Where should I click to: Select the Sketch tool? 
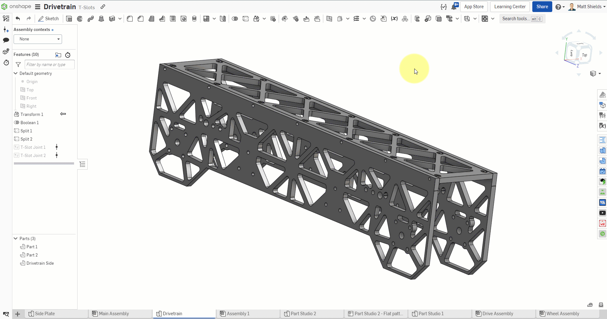[x=48, y=19]
